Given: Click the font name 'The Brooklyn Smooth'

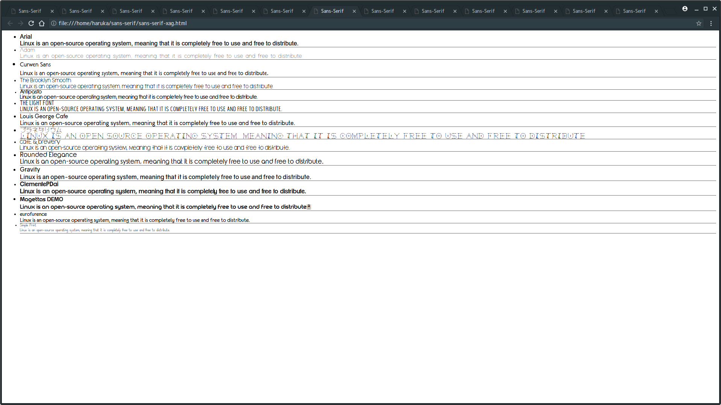Looking at the screenshot, I should (x=45, y=80).
